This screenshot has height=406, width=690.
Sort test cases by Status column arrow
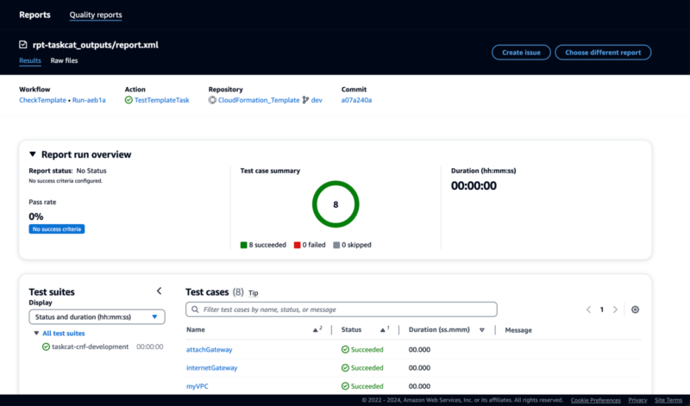pos(383,330)
